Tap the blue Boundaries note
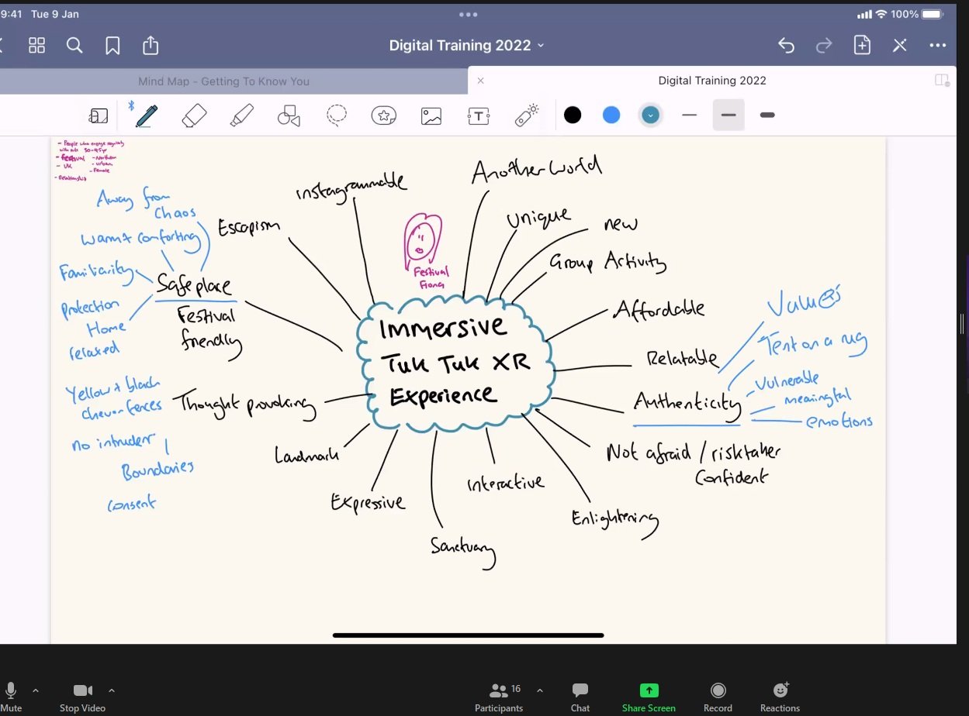Screen dimensions: 969x716 coord(157,470)
